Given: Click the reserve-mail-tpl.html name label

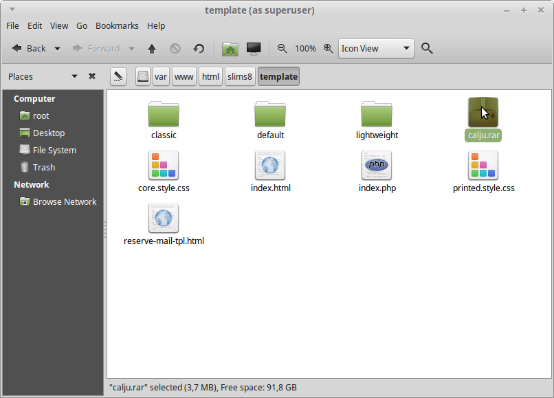Looking at the screenshot, I should [x=164, y=241].
